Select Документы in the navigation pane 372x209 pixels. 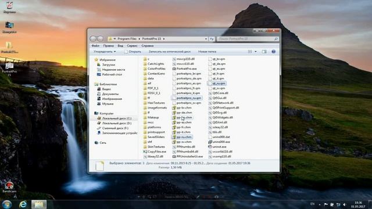click(x=108, y=94)
